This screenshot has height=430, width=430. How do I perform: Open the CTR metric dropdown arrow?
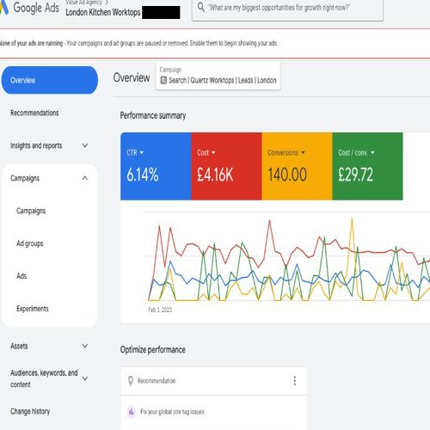[x=142, y=153]
